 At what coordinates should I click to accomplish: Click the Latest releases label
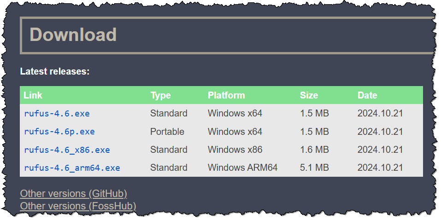(x=54, y=71)
